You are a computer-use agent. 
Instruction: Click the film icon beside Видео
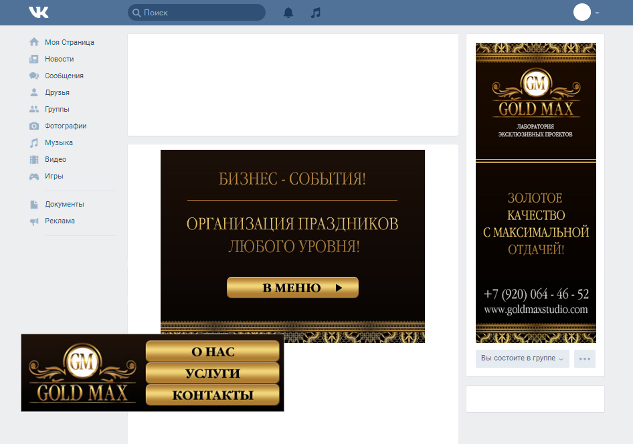click(x=34, y=159)
